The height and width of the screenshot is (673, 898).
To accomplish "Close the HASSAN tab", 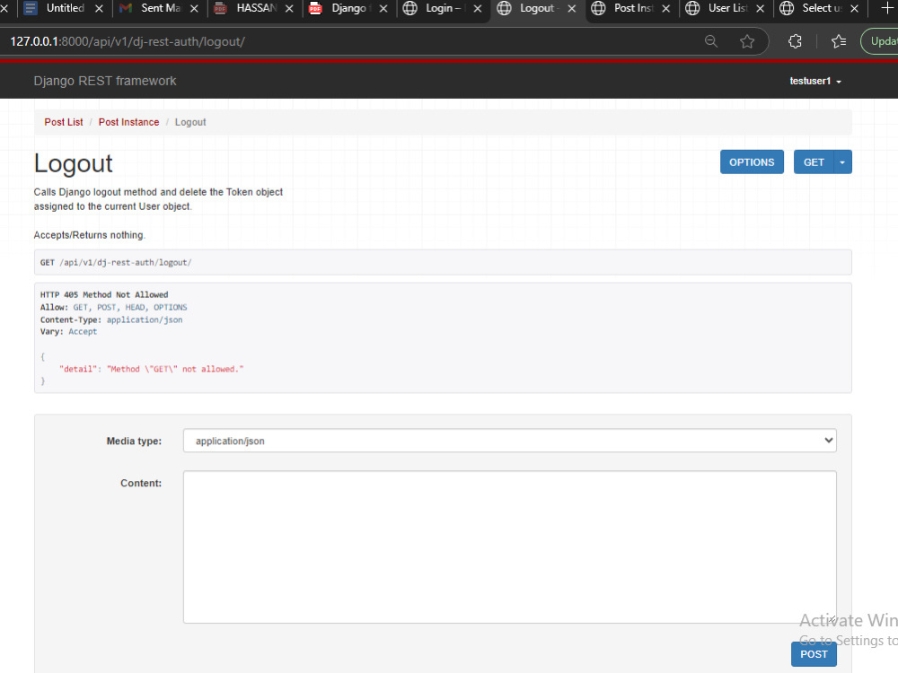I will [x=289, y=9].
